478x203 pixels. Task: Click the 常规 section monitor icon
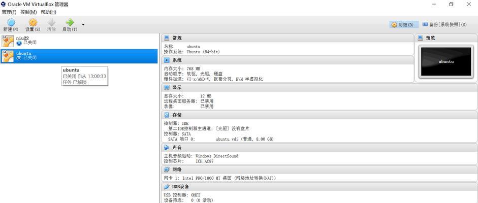pyautogui.click(x=167, y=38)
